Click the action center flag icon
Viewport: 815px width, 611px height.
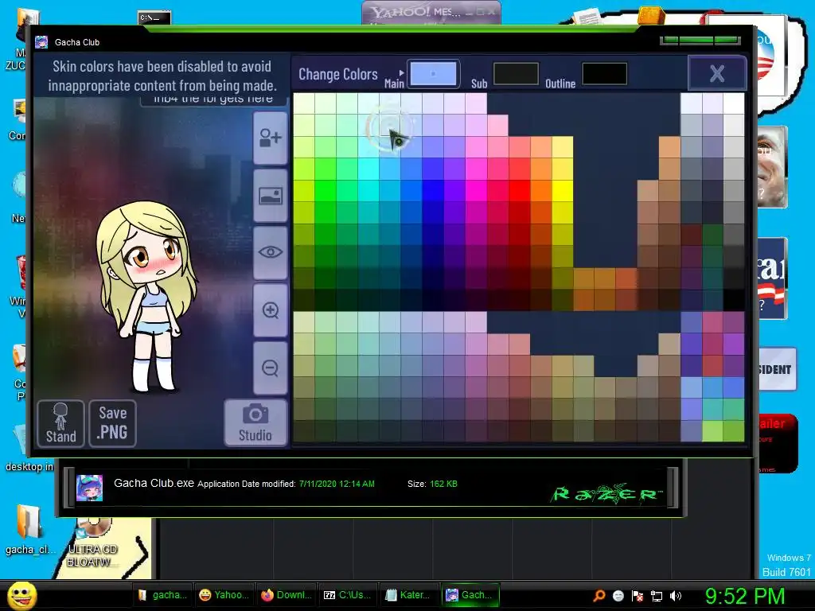[x=638, y=596]
